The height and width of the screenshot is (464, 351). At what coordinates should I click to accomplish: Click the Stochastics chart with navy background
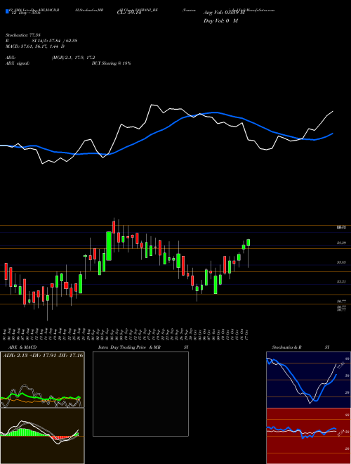308,380
